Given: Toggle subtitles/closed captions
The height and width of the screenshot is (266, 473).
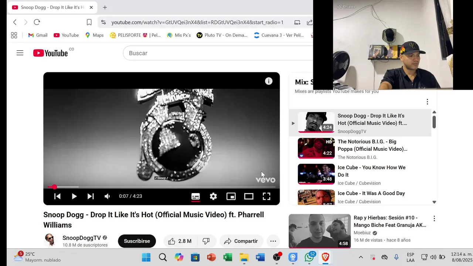Looking at the screenshot, I should click(195, 196).
